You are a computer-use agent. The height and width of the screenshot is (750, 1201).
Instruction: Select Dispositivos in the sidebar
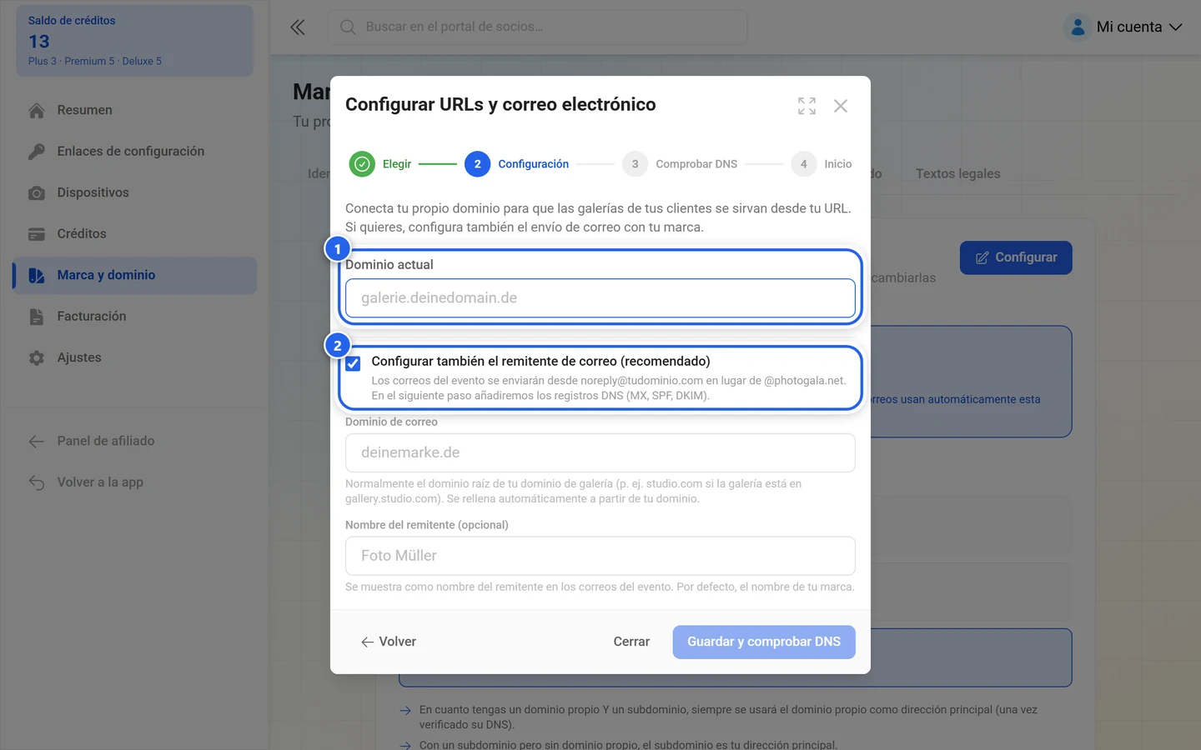click(x=135, y=192)
